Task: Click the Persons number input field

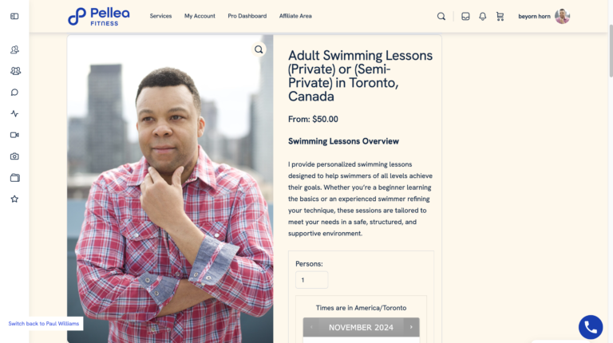Action: coord(311,280)
